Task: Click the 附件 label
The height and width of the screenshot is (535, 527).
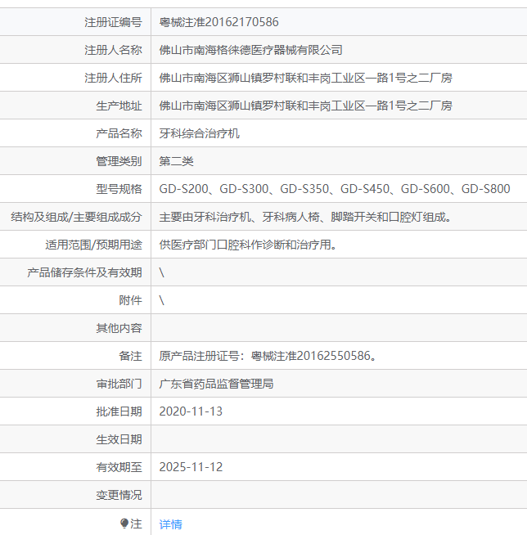Action: coord(130,300)
